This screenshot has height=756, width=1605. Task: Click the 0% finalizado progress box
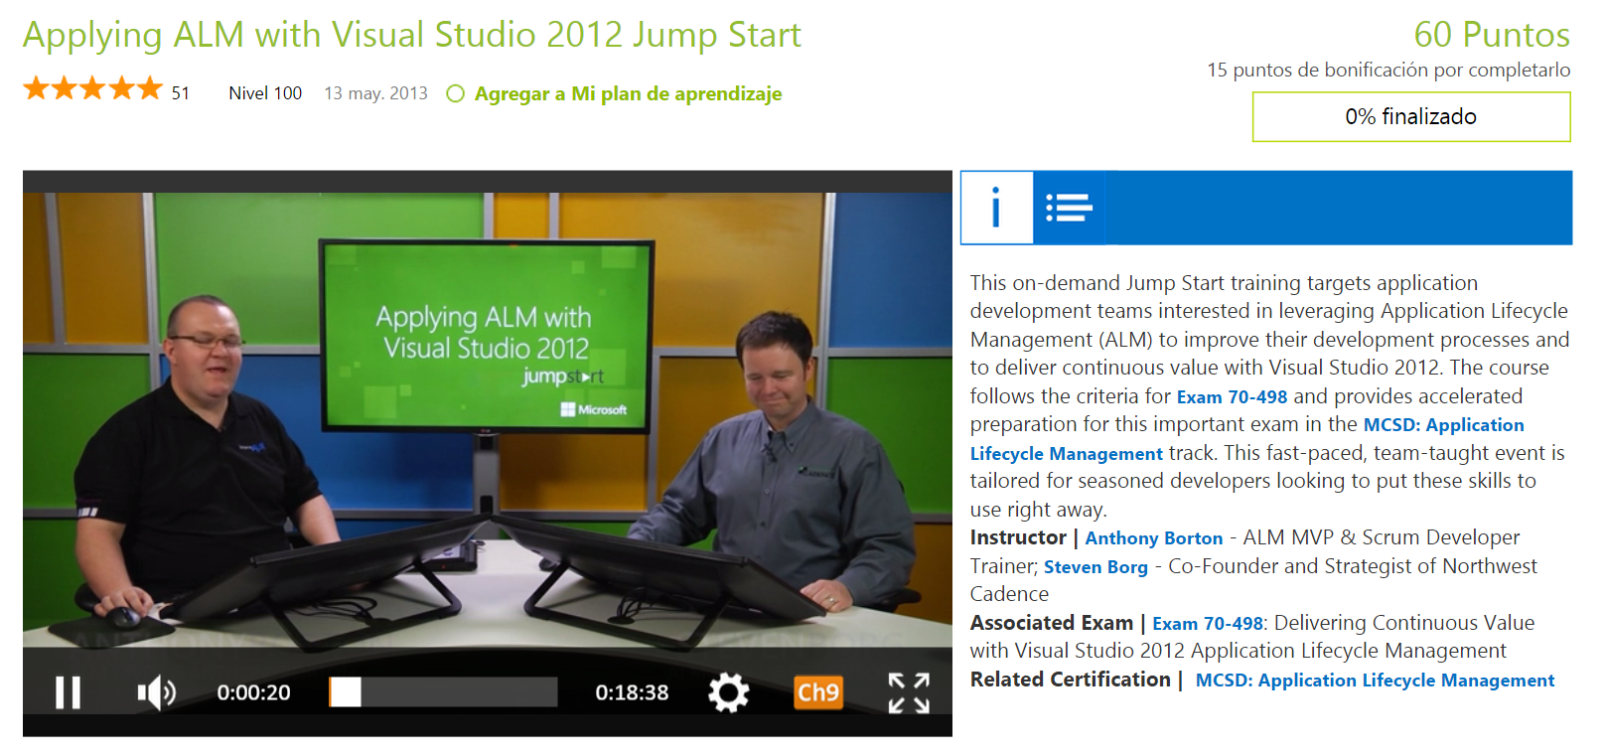pyautogui.click(x=1410, y=117)
